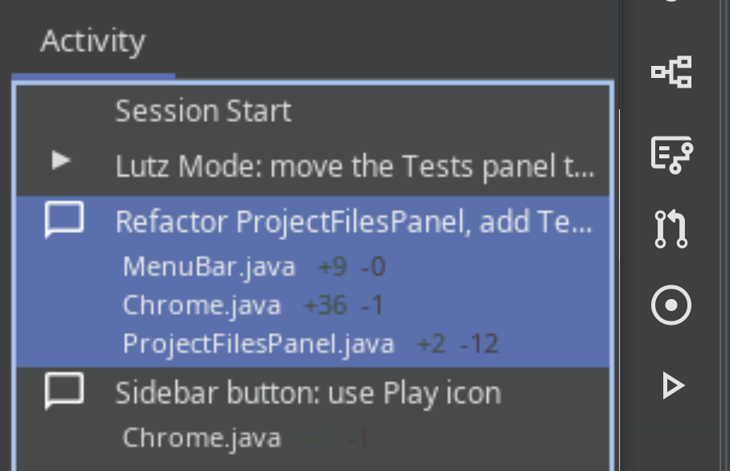The height and width of the screenshot is (471, 730).
Task: Click the +36 -1 diff stats for Chrome.java
Action: pos(342,305)
